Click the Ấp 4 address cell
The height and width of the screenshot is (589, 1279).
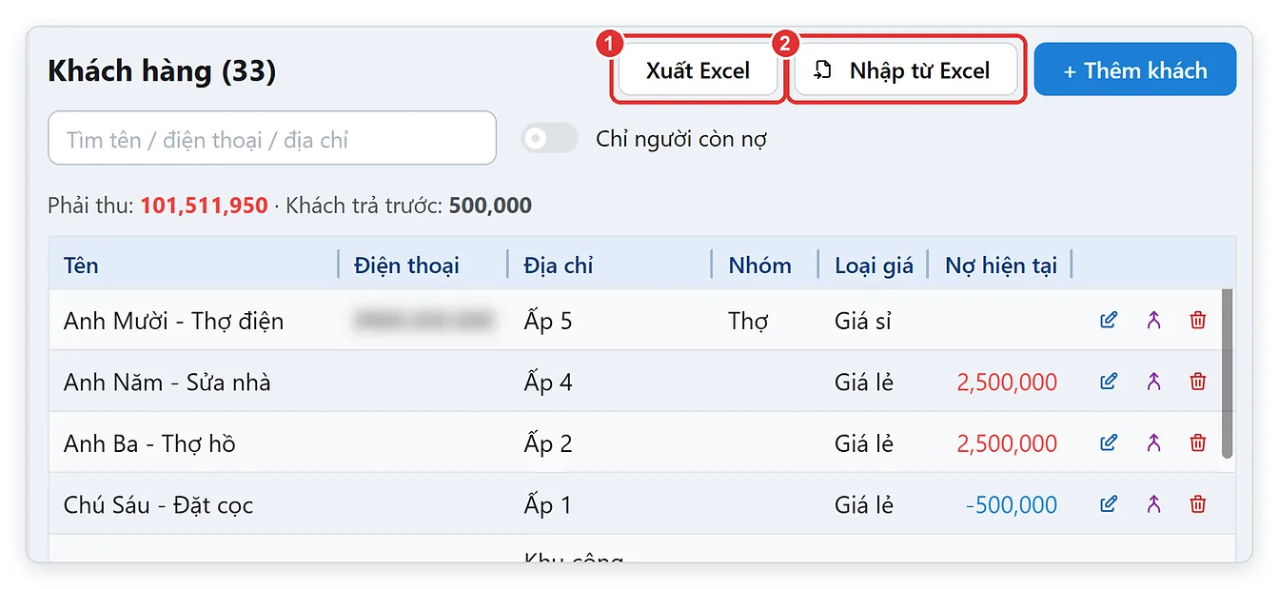[x=548, y=382]
